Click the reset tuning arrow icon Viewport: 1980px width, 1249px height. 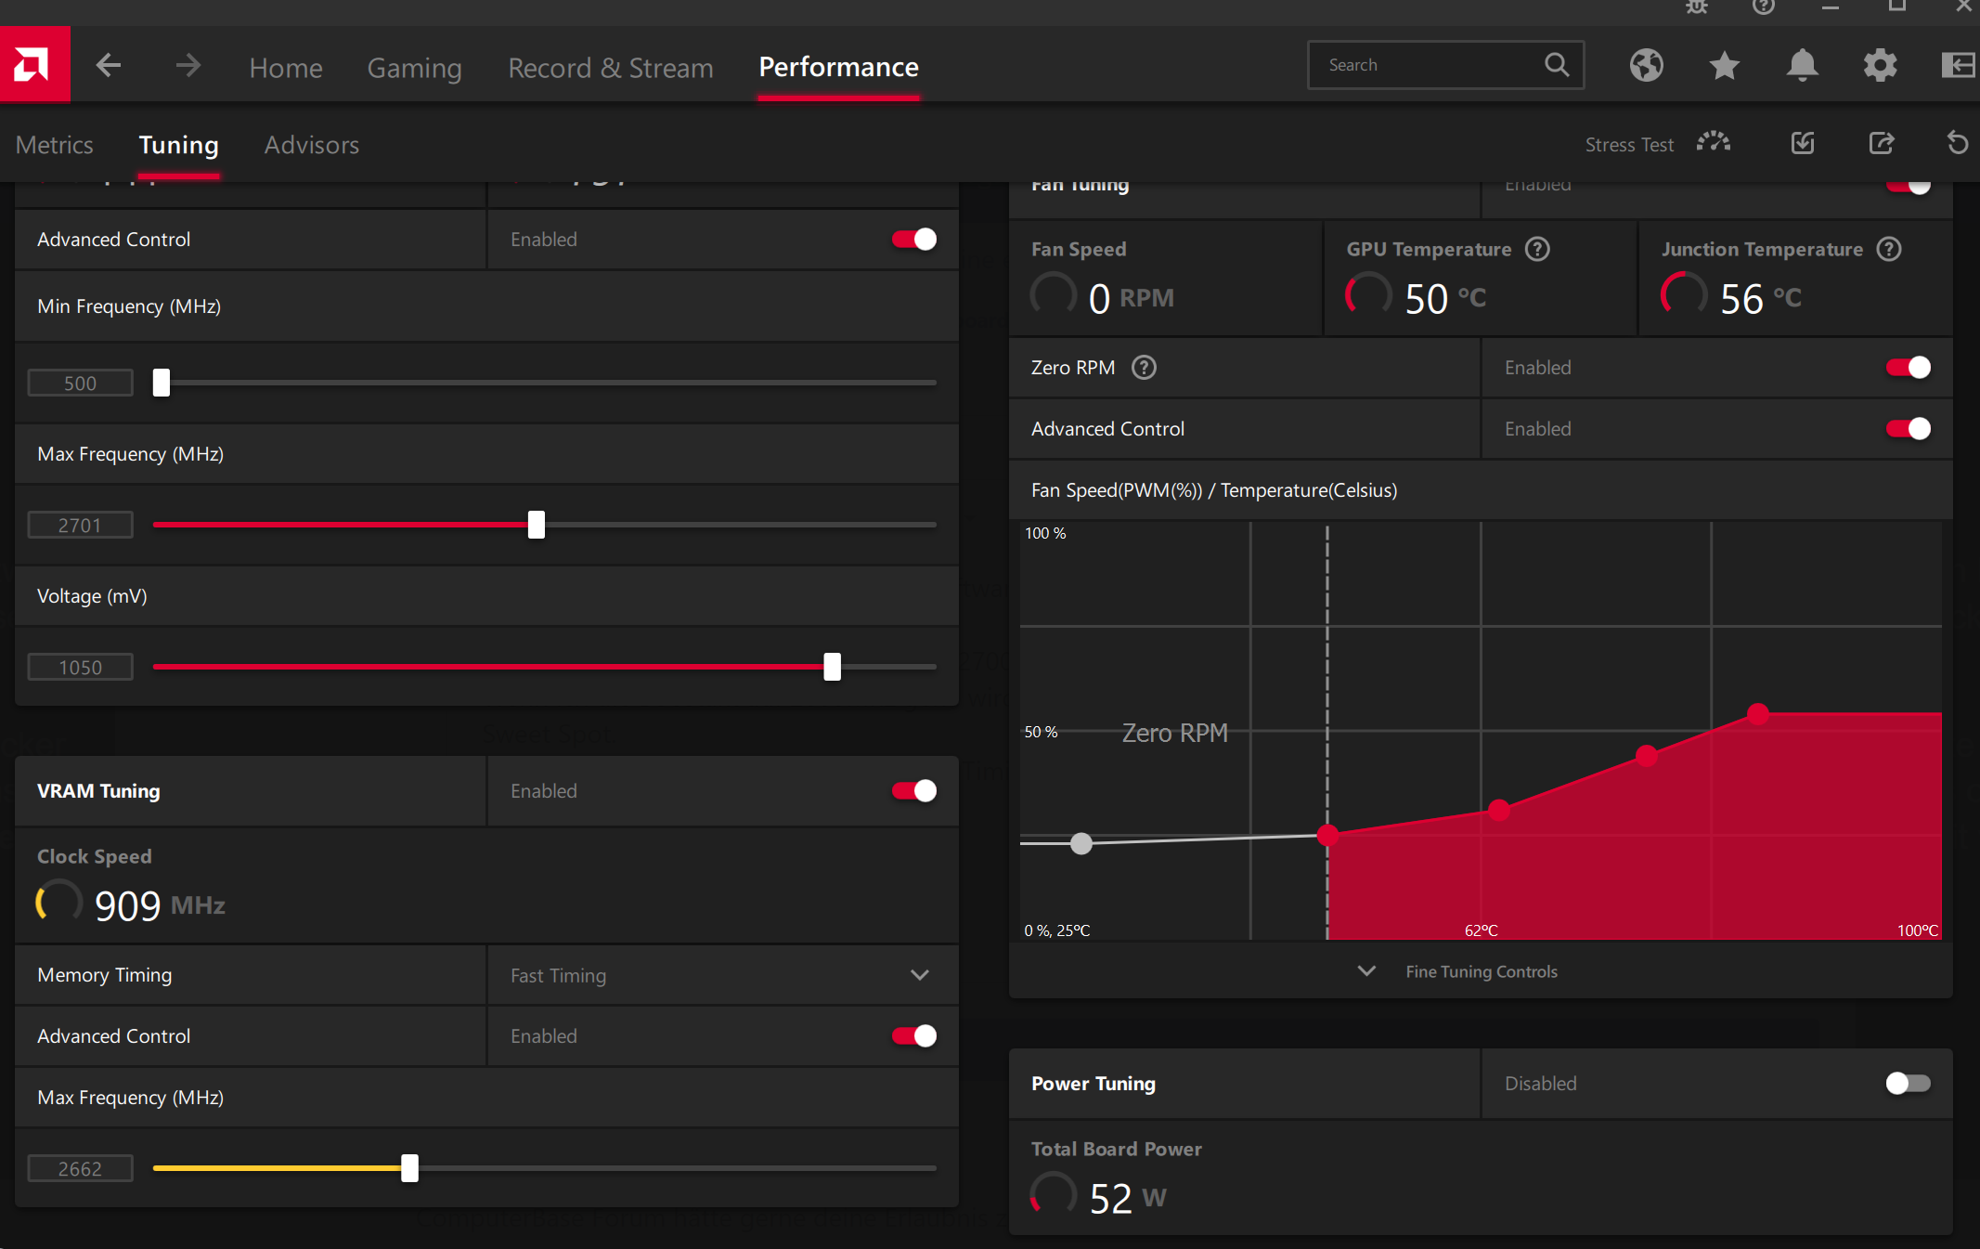point(1957,144)
